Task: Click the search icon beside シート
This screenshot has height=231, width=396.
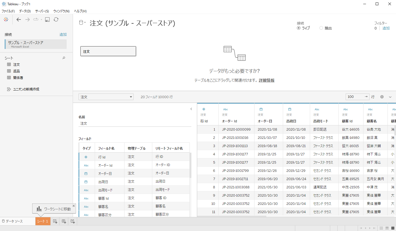Action: [x=64, y=58]
